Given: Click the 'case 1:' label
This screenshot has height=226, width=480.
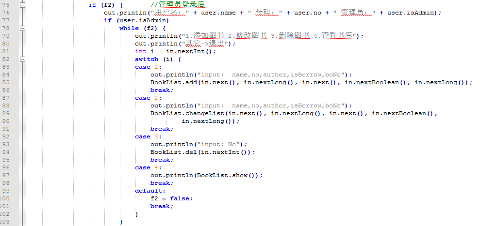Looking at the screenshot, I should tap(149, 67).
